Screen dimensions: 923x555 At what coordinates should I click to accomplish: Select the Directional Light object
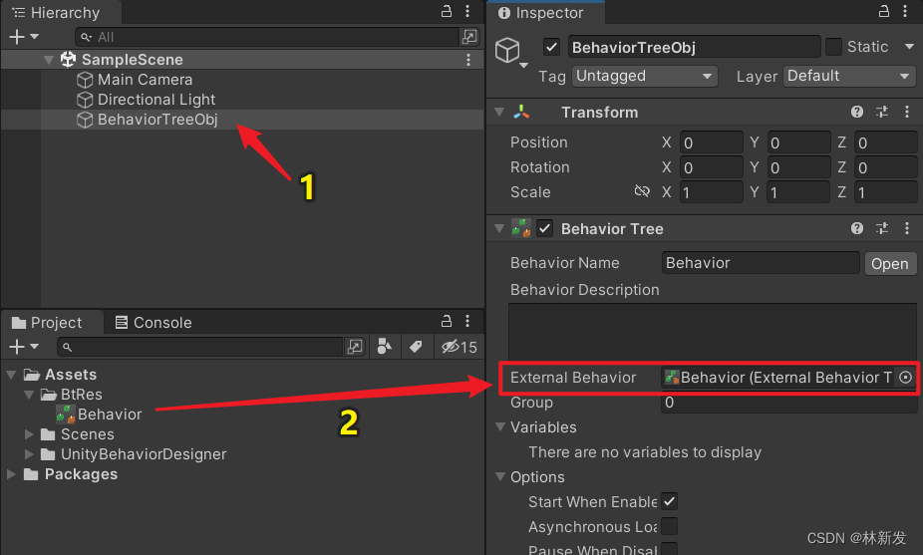tap(156, 100)
